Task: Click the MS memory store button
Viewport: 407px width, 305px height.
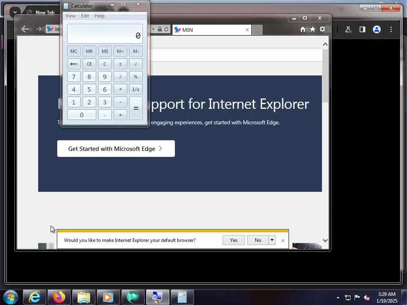Action: [105, 51]
